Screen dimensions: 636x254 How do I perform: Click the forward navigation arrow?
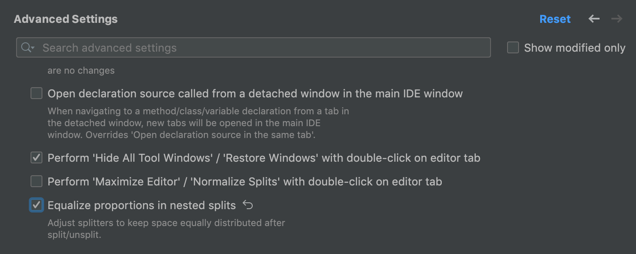click(x=617, y=19)
